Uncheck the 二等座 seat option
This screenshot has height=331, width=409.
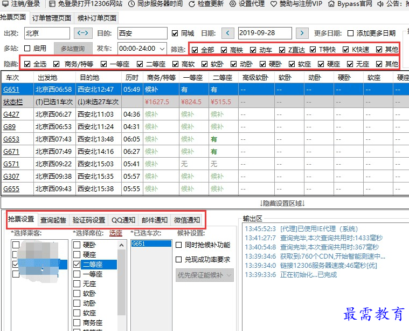pyautogui.click(x=77, y=265)
